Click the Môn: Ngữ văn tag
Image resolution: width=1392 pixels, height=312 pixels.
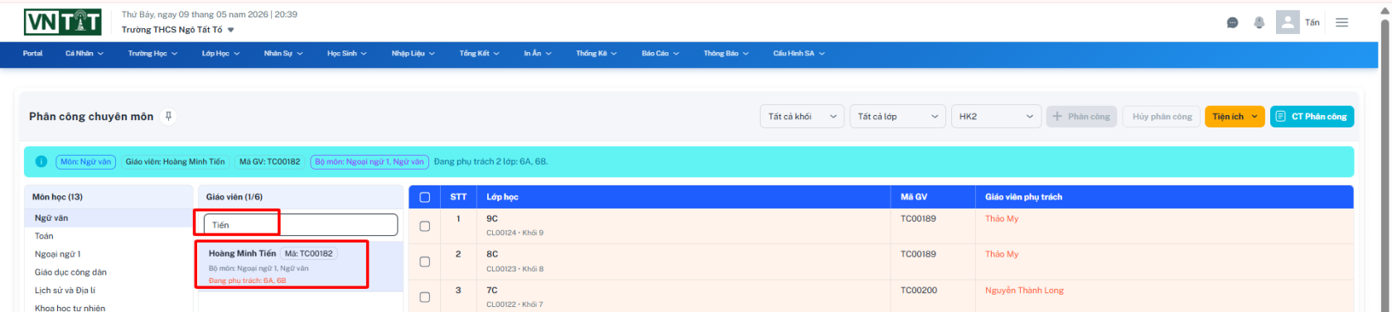85,161
